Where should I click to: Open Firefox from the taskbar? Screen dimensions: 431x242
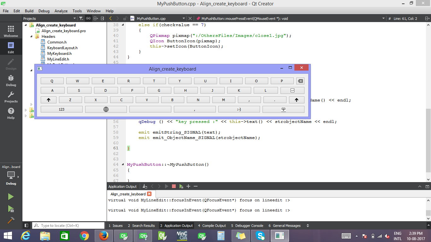(103, 236)
